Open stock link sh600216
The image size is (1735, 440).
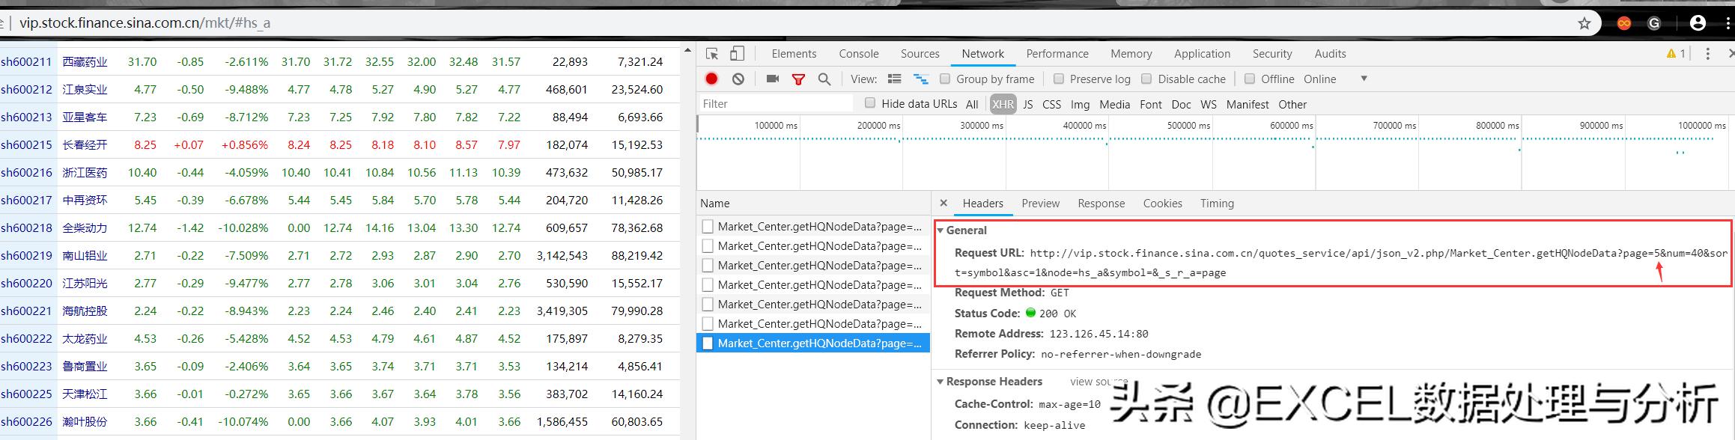click(27, 172)
